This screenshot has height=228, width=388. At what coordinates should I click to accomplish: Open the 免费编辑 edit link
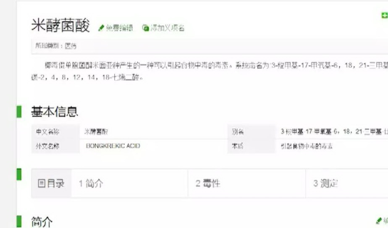coord(119,28)
